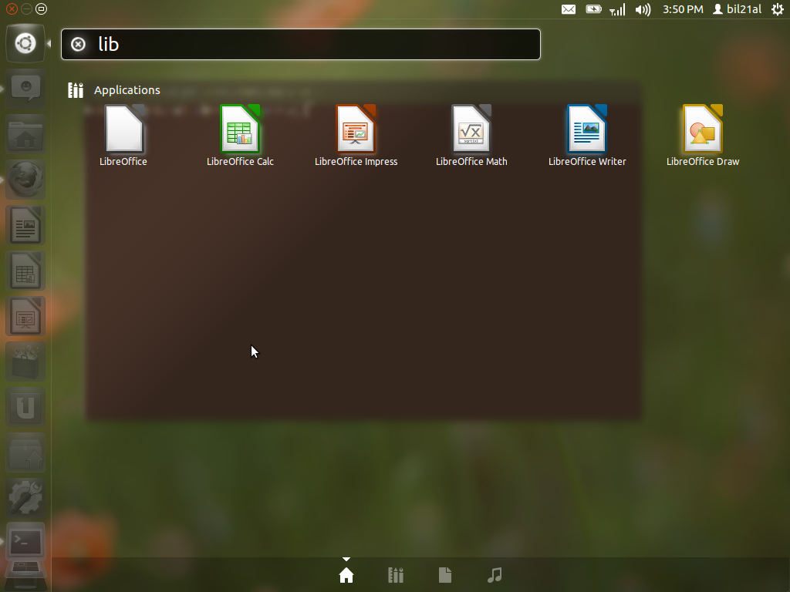Switch to the Files lens tab
Viewport: 790px width, 592px height.
445,575
